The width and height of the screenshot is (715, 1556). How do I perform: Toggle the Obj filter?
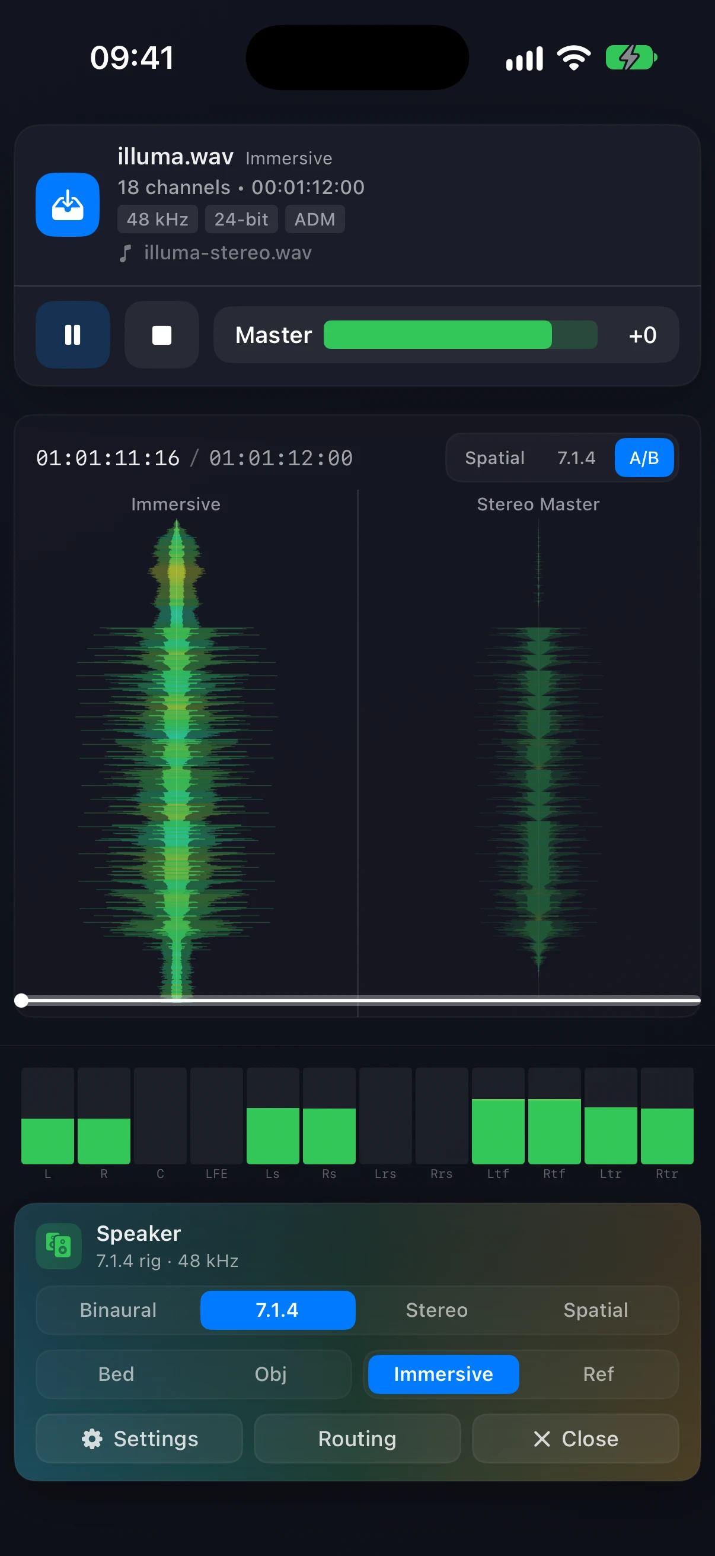[270, 1374]
